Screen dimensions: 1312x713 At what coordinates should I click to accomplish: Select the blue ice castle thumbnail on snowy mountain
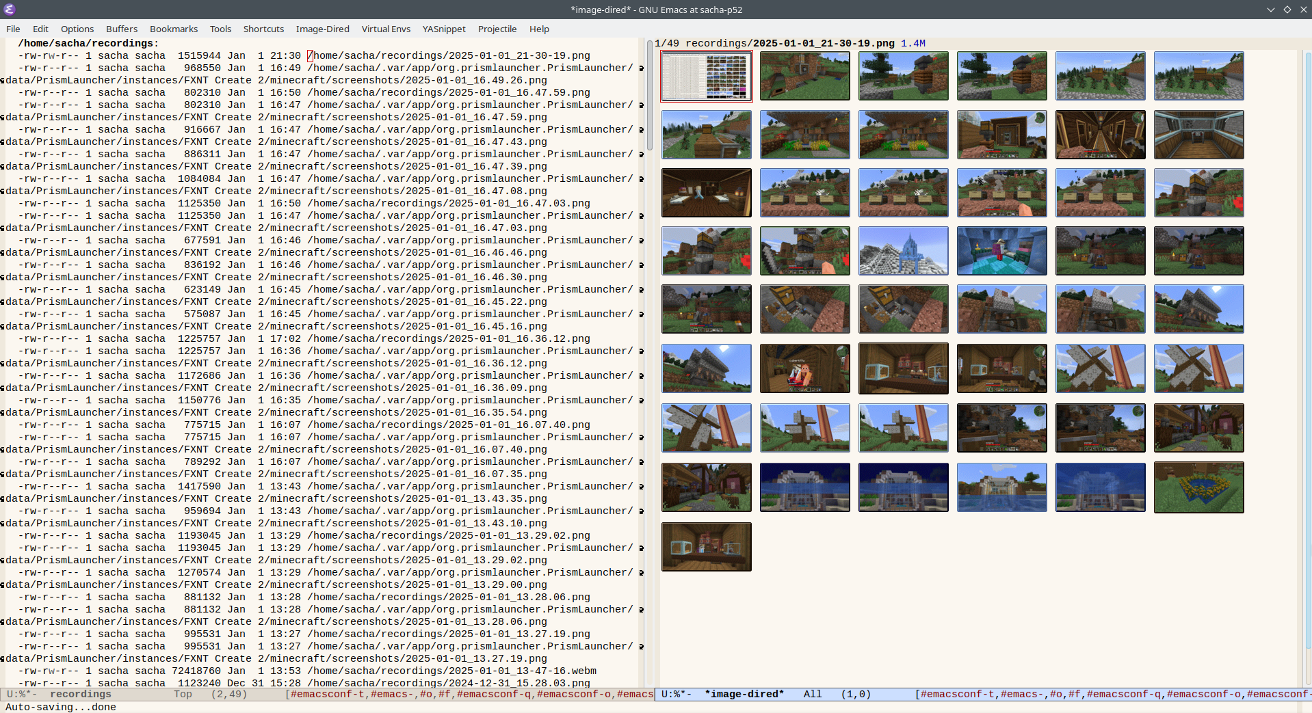coord(904,251)
